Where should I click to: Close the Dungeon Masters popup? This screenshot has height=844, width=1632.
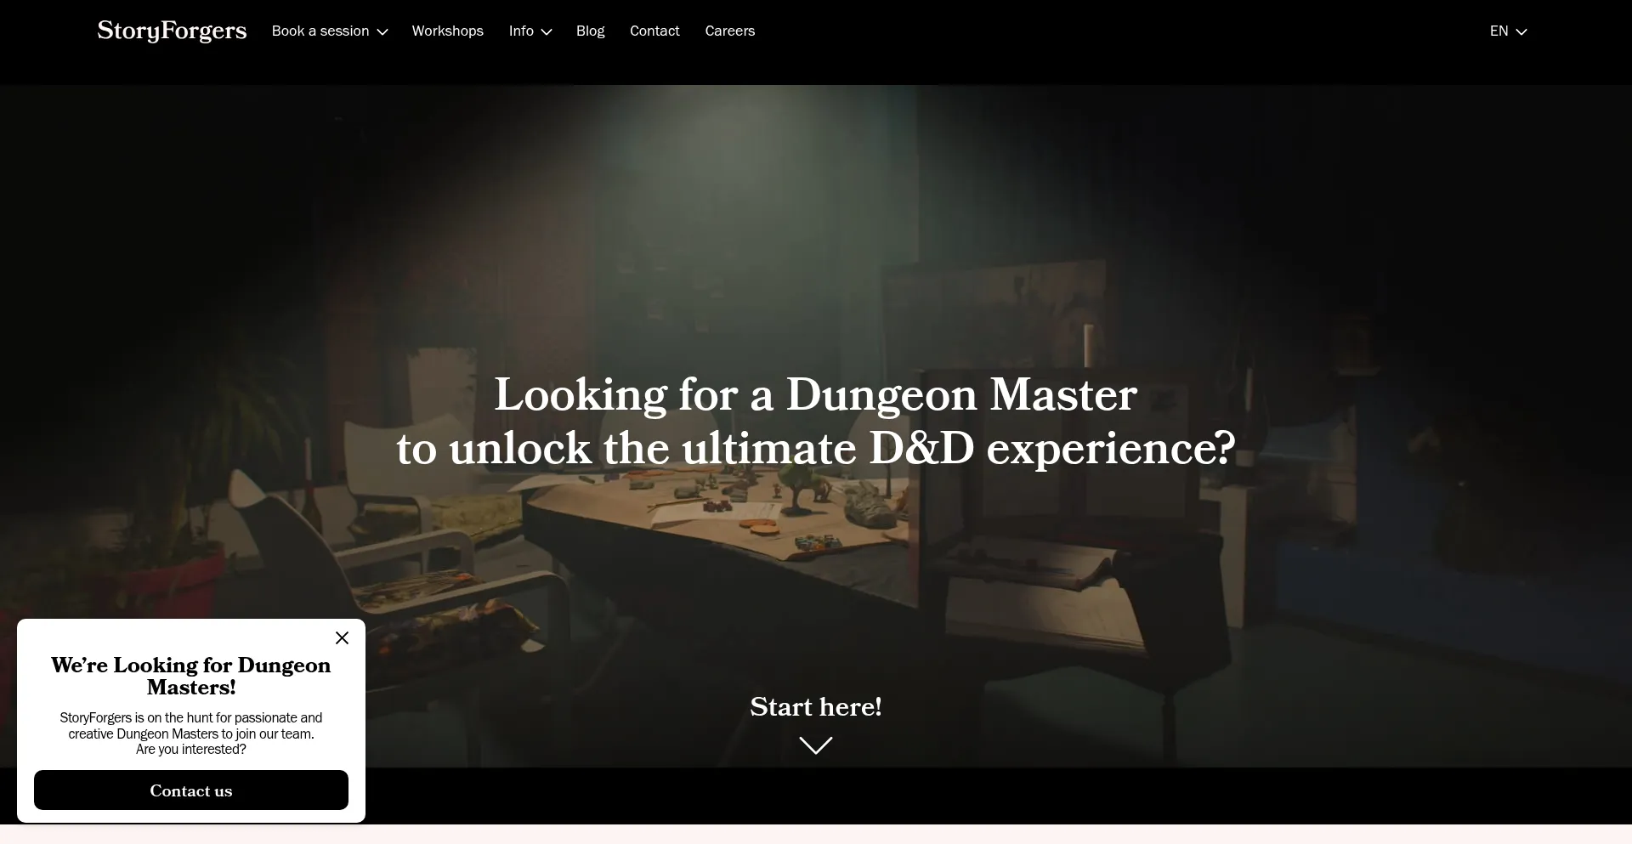tap(342, 637)
